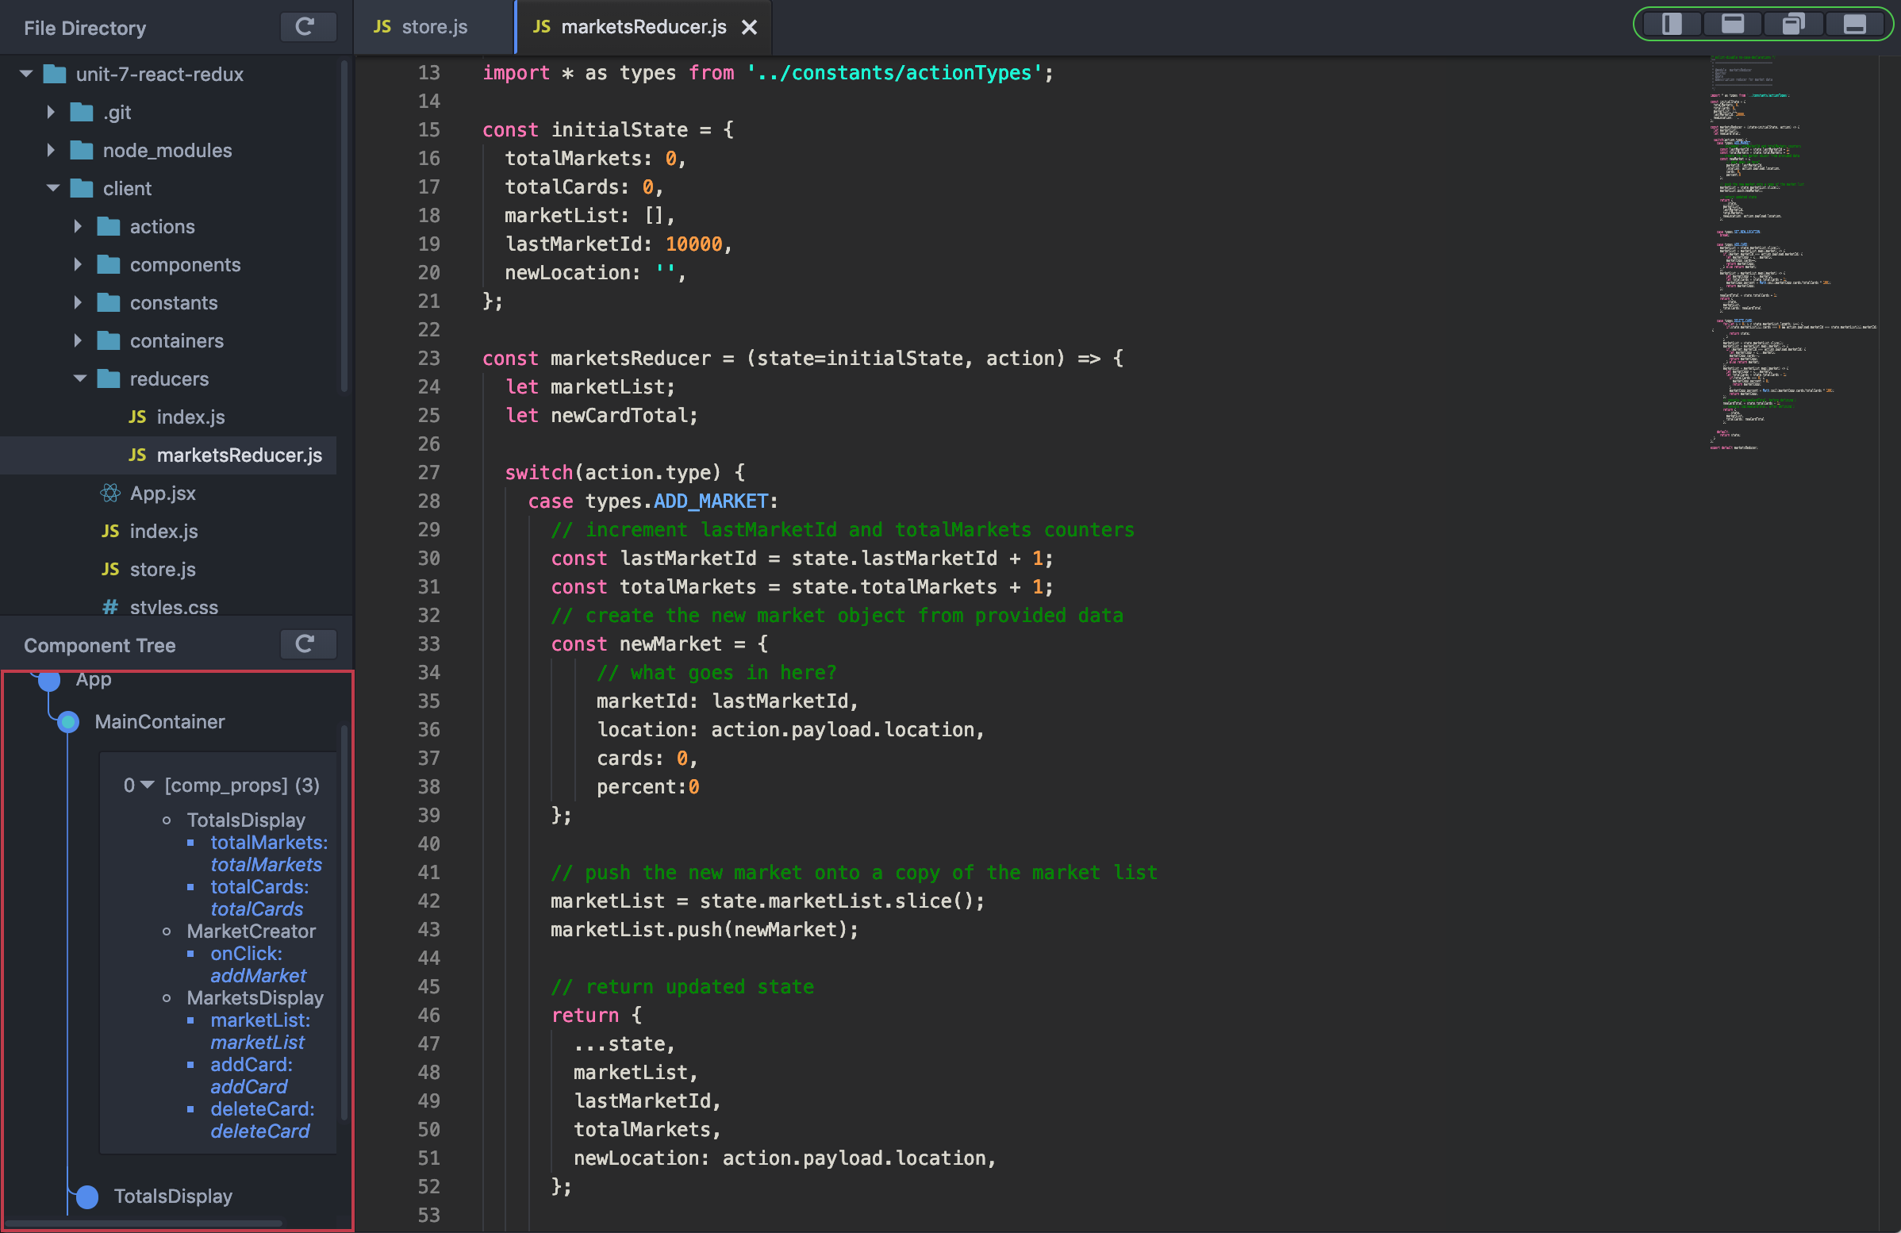Image resolution: width=1901 pixels, height=1233 pixels.
Task: Click the stacked windows layout icon
Action: [x=1792, y=24]
